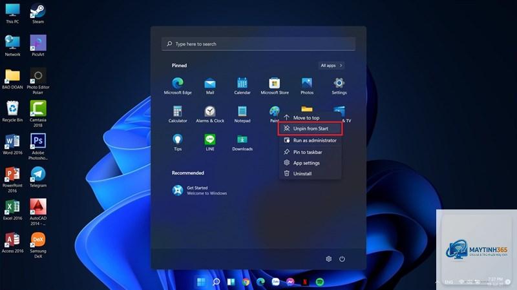
Task: Open This PC desktop icon
Action: pos(12,14)
